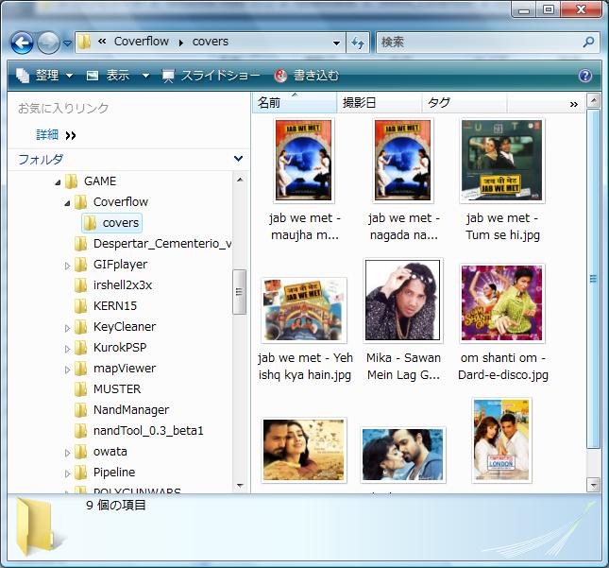Viewport: 609px width, 568px height.
Task: Start the スライドショー slideshow
Action: point(211,75)
